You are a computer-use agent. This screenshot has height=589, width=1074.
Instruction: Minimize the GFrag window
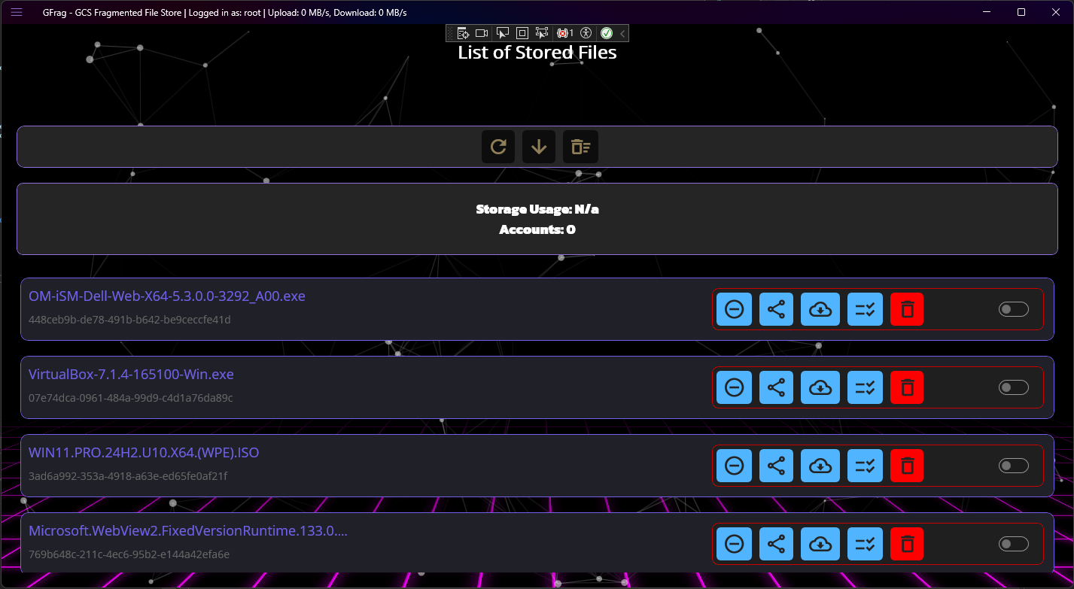click(987, 12)
